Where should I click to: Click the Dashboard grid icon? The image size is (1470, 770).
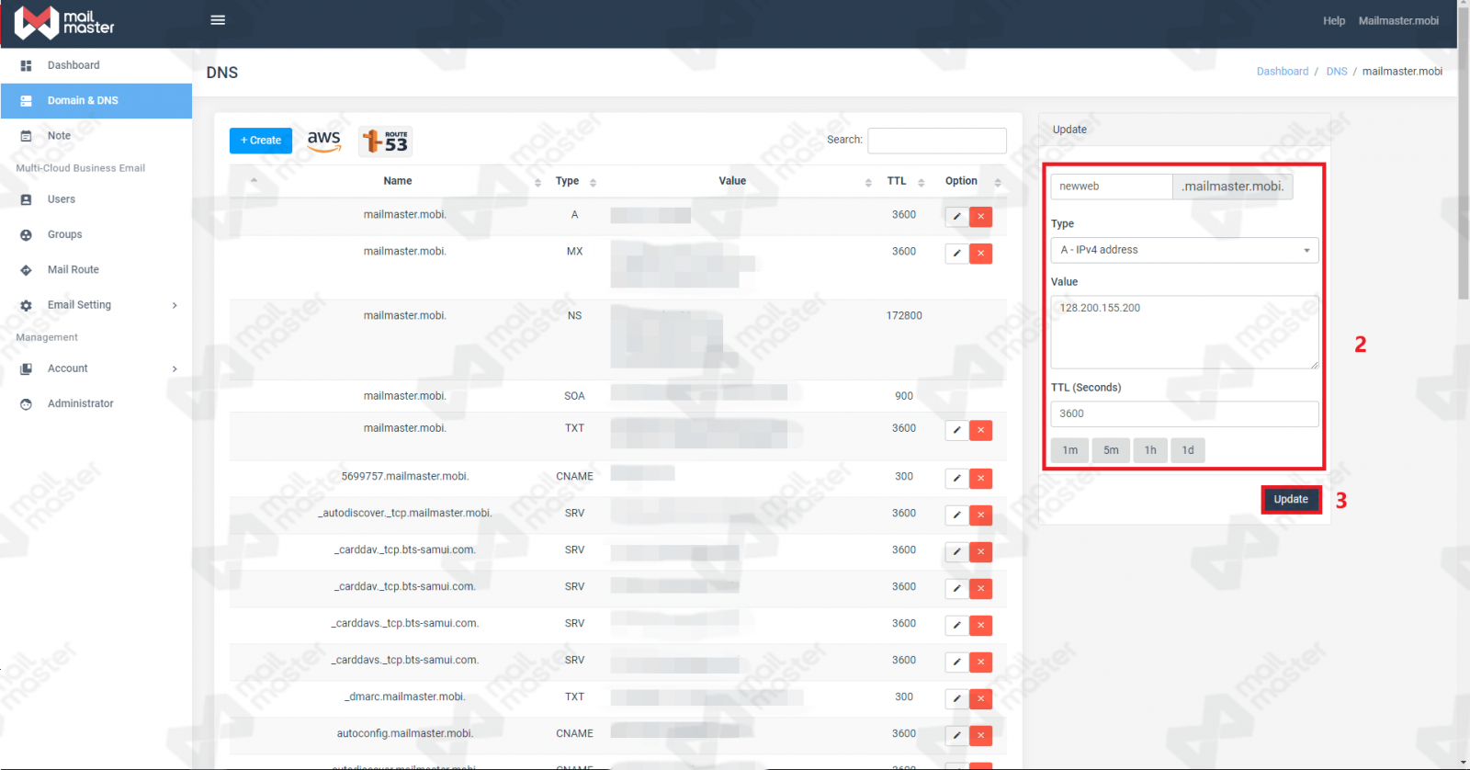(26, 65)
